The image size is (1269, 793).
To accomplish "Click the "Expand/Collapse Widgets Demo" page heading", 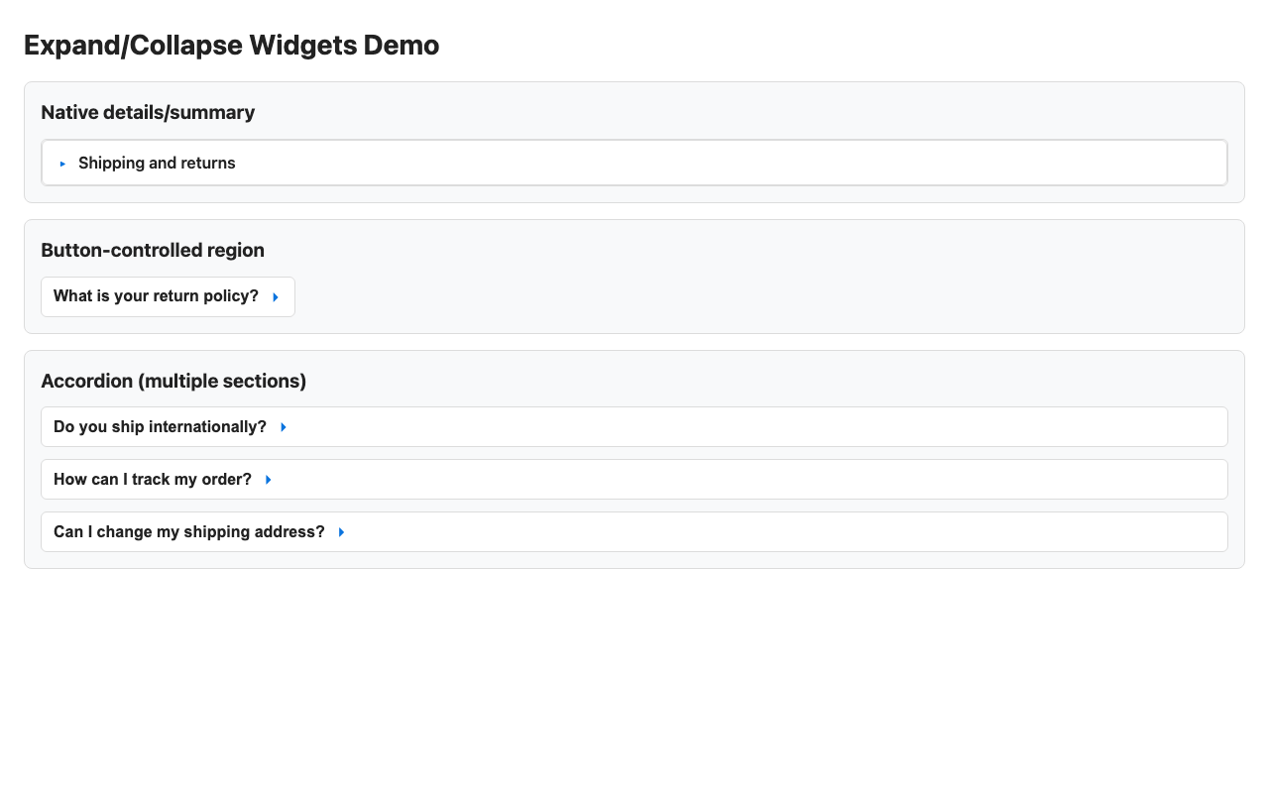I will tap(231, 46).
